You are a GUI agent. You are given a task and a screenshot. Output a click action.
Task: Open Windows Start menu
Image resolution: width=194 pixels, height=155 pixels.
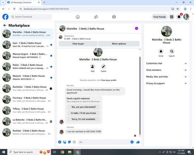point(3,152)
